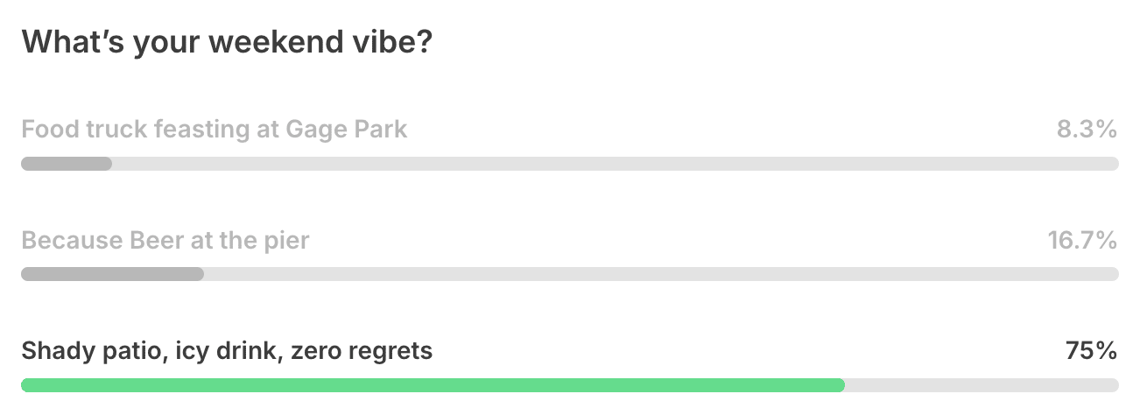Click the 8.3% result value

pyautogui.click(x=1087, y=130)
